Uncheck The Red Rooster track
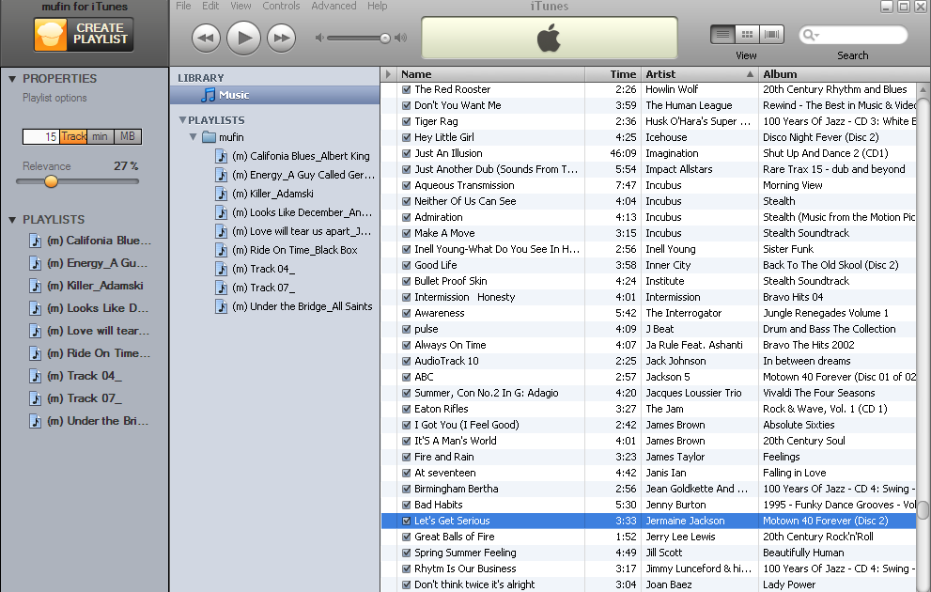931x592 pixels. pyautogui.click(x=407, y=89)
